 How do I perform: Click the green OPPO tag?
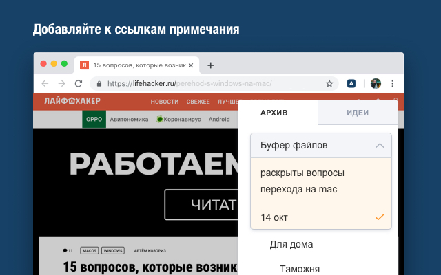[94, 119]
